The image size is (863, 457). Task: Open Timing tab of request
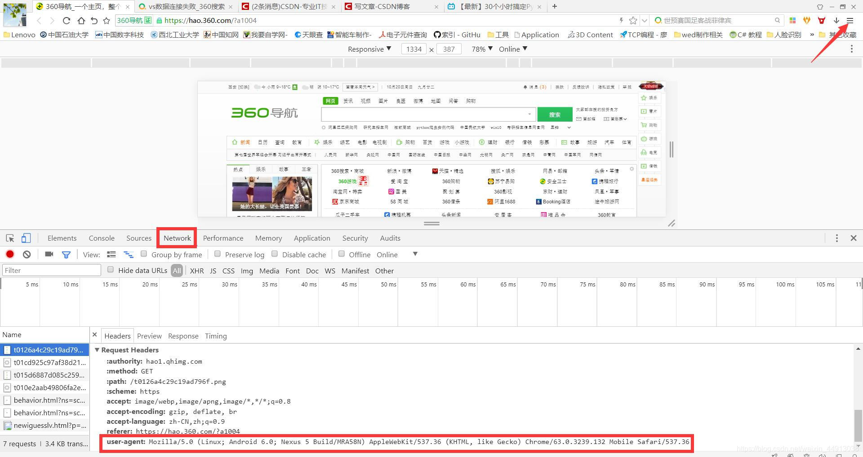coord(216,336)
